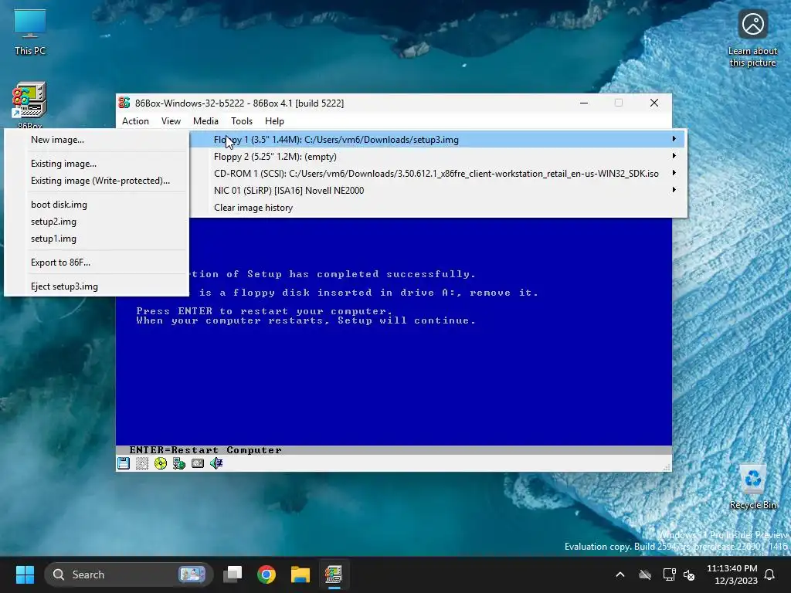Choose Export to 86F...
Viewport: 791px width, 593px height.
click(97, 263)
